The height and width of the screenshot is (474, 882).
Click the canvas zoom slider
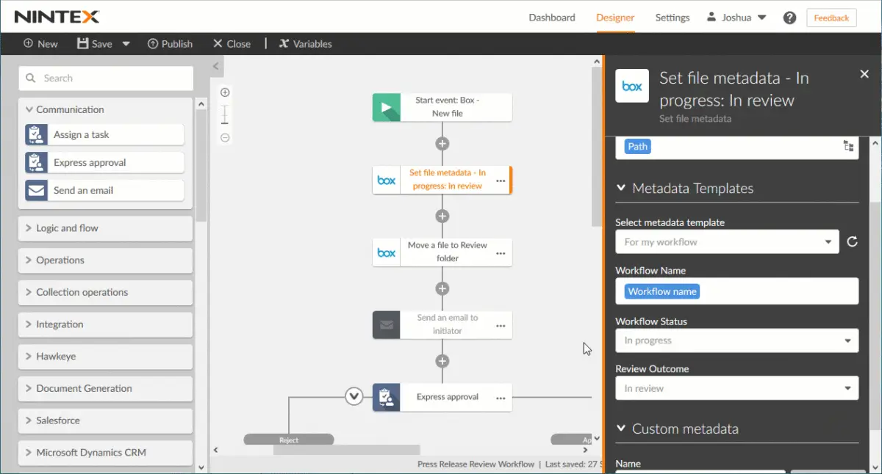pos(225,115)
